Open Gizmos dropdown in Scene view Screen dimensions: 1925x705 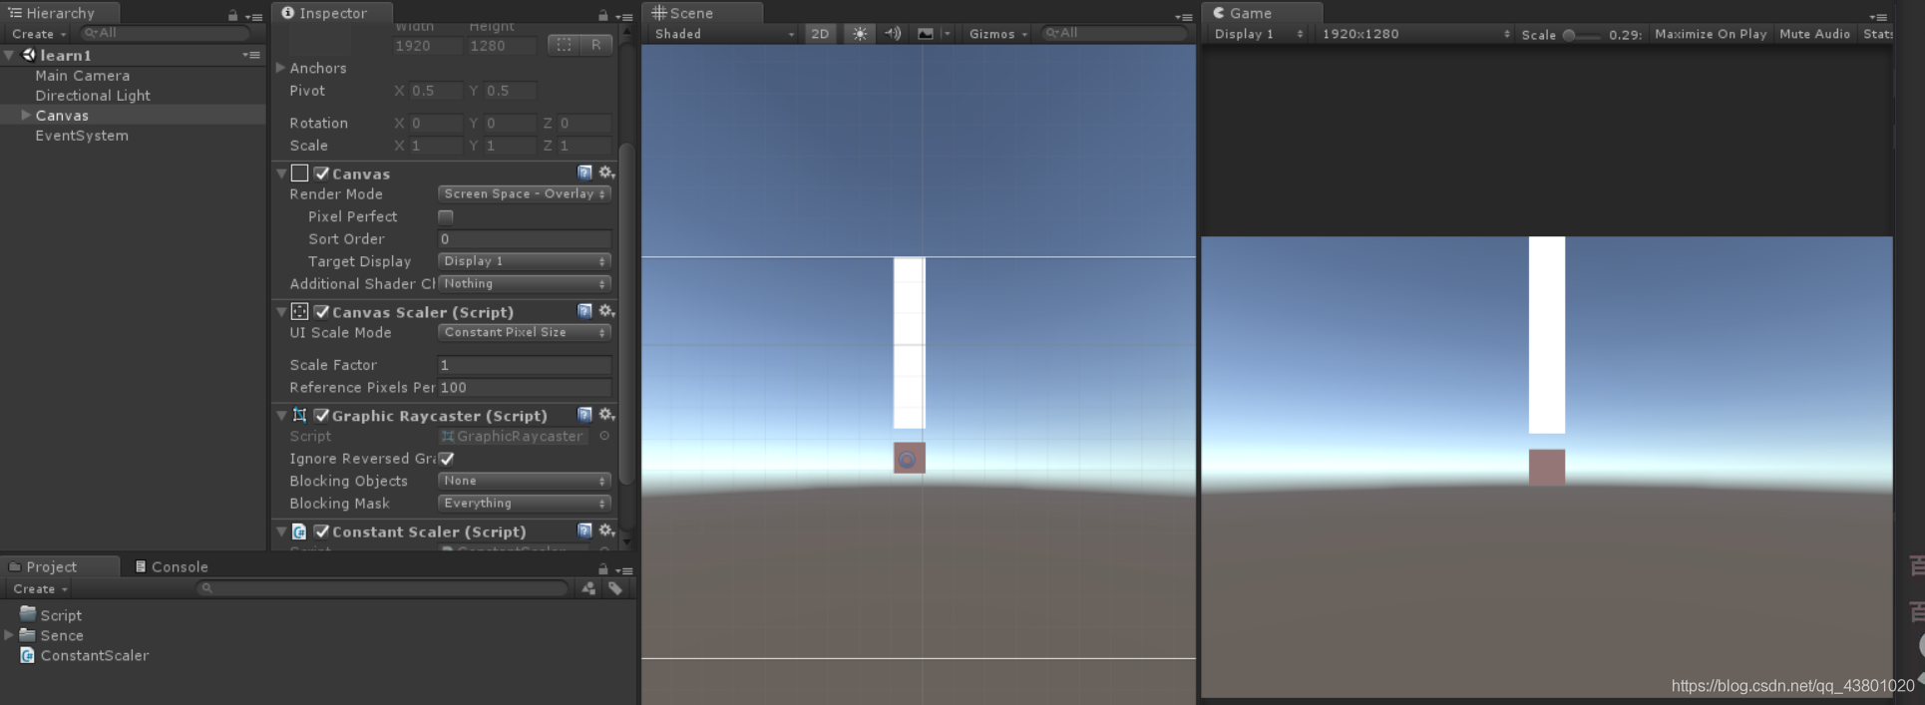pos(997,34)
